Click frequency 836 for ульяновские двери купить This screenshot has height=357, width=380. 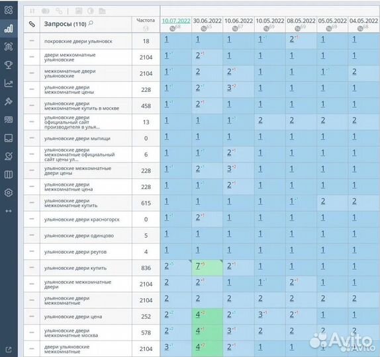(146, 268)
